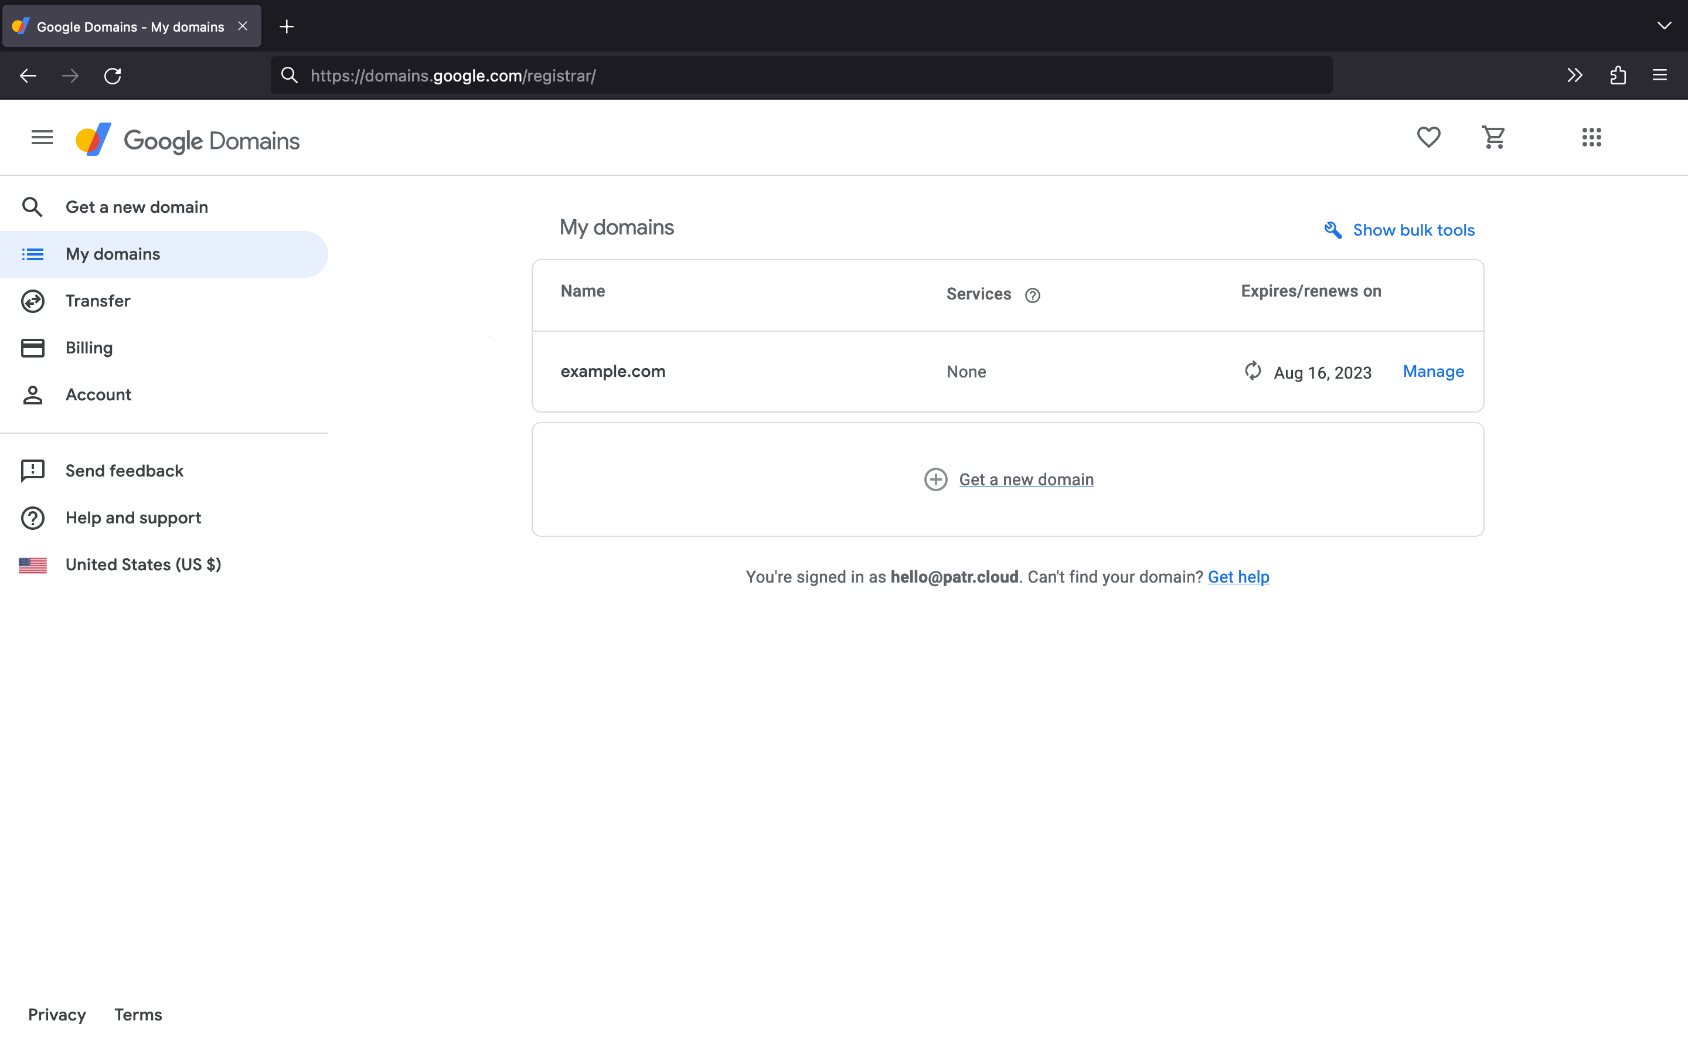Screen dimensions: 1688x1055
Task: Click the Google Domains logo
Action: click(x=188, y=139)
